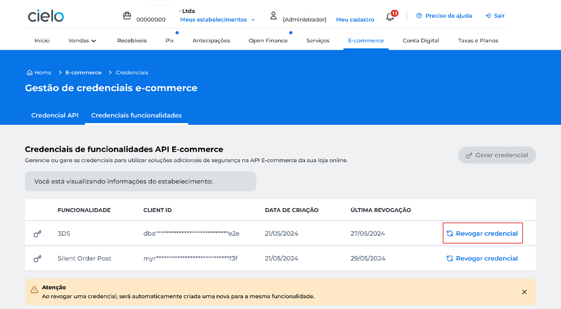Click E-commerce breadcrumb link
The width and height of the screenshot is (561, 309).
tap(83, 73)
